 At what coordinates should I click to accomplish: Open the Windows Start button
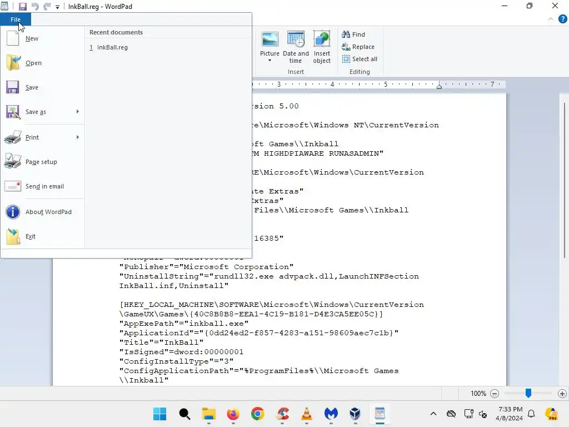pyautogui.click(x=159, y=414)
